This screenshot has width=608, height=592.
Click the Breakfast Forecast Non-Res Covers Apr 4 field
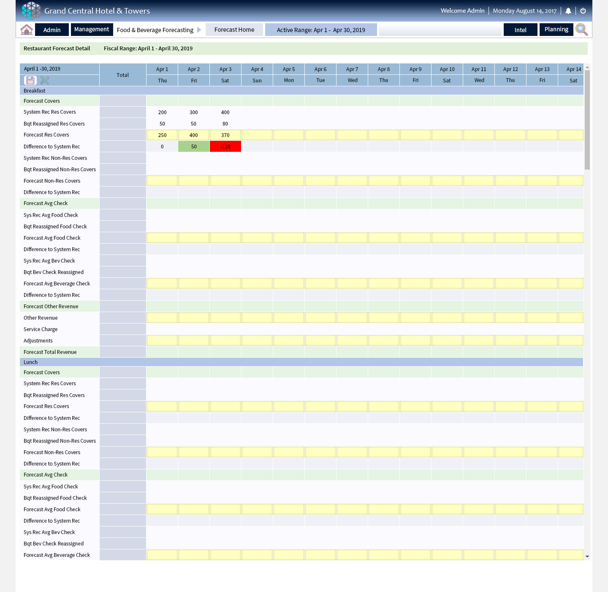[x=257, y=181]
